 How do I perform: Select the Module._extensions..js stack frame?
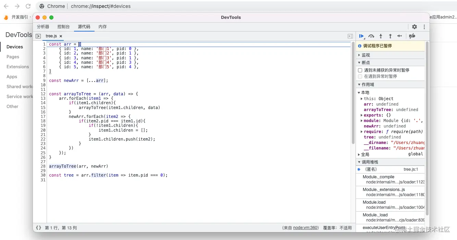(x=390, y=192)
